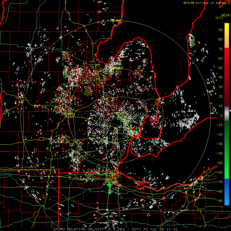Viewport: 231px width, 231px height.
Task: Click the 23 JUL 25 date in footer
Action: point(154,229)
